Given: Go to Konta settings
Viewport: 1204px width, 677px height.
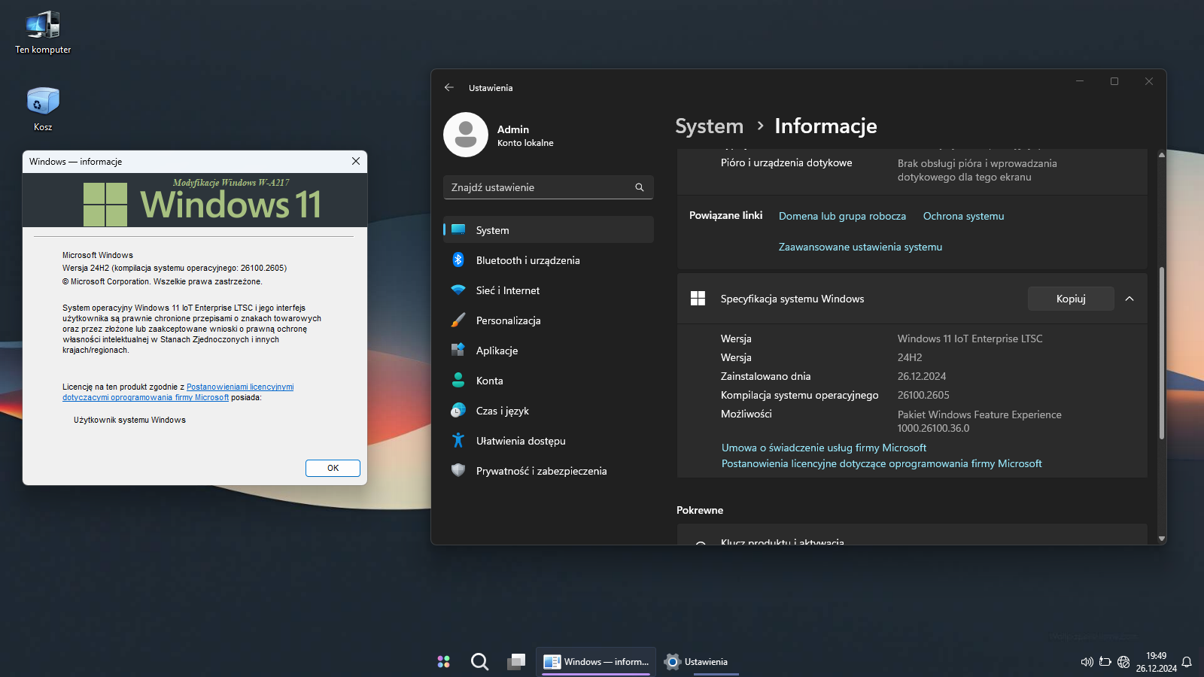Looking at the screenshot, I should pyautogui.click(x=489, y=381).
